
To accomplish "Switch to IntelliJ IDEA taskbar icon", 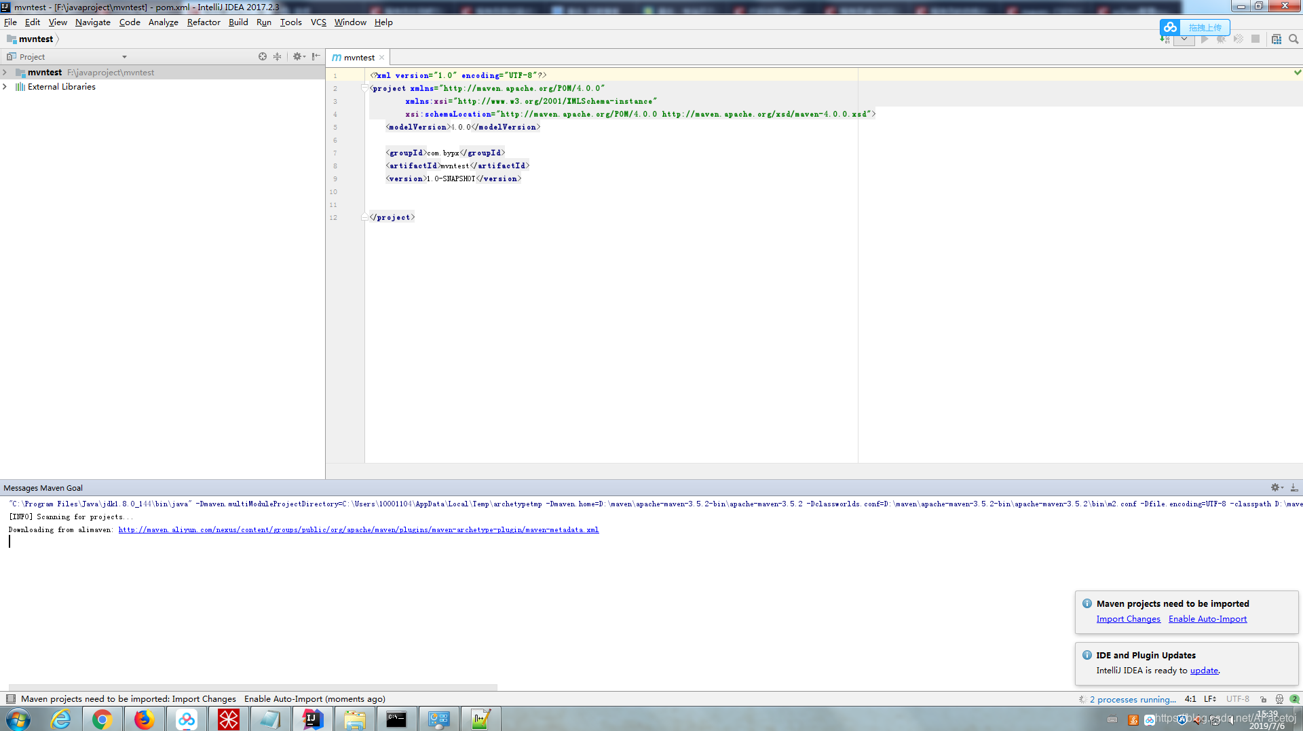I will click(x=312, y=719).
